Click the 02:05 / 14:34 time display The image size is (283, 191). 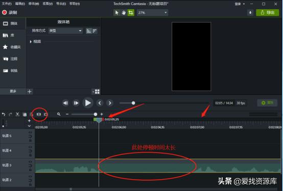coord(224,103)
